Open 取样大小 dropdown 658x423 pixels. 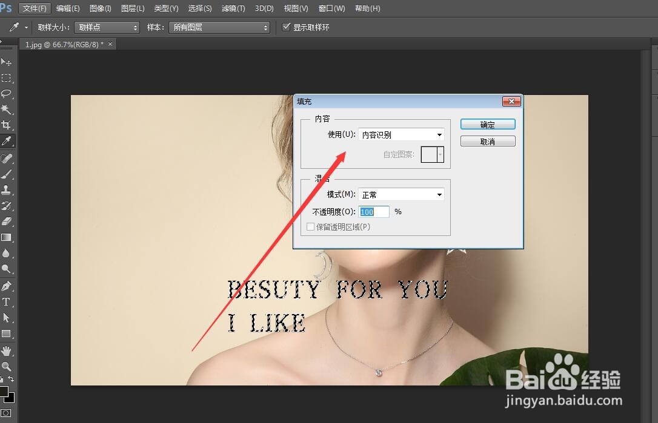(107, 27)
